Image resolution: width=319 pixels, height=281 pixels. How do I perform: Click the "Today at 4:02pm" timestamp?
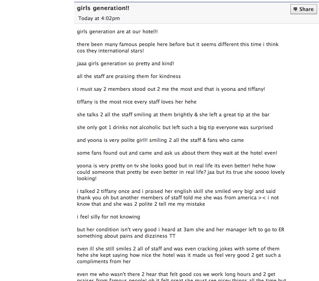[x=99, y=18]
